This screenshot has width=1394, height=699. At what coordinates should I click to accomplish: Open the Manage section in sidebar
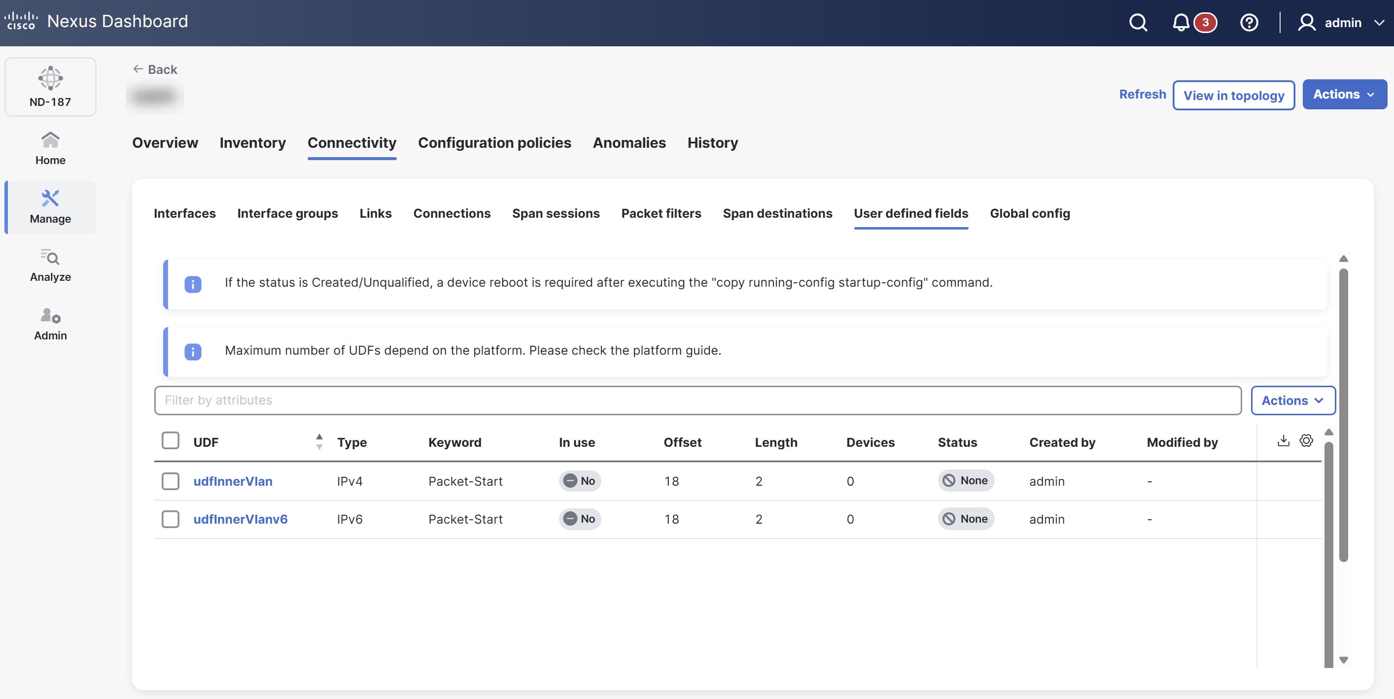pyautogui.click(x=50, y=207)
